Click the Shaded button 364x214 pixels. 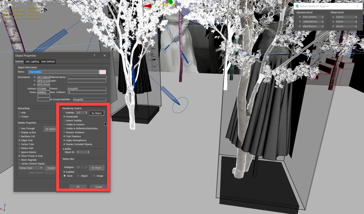click(x=51, y=168)
